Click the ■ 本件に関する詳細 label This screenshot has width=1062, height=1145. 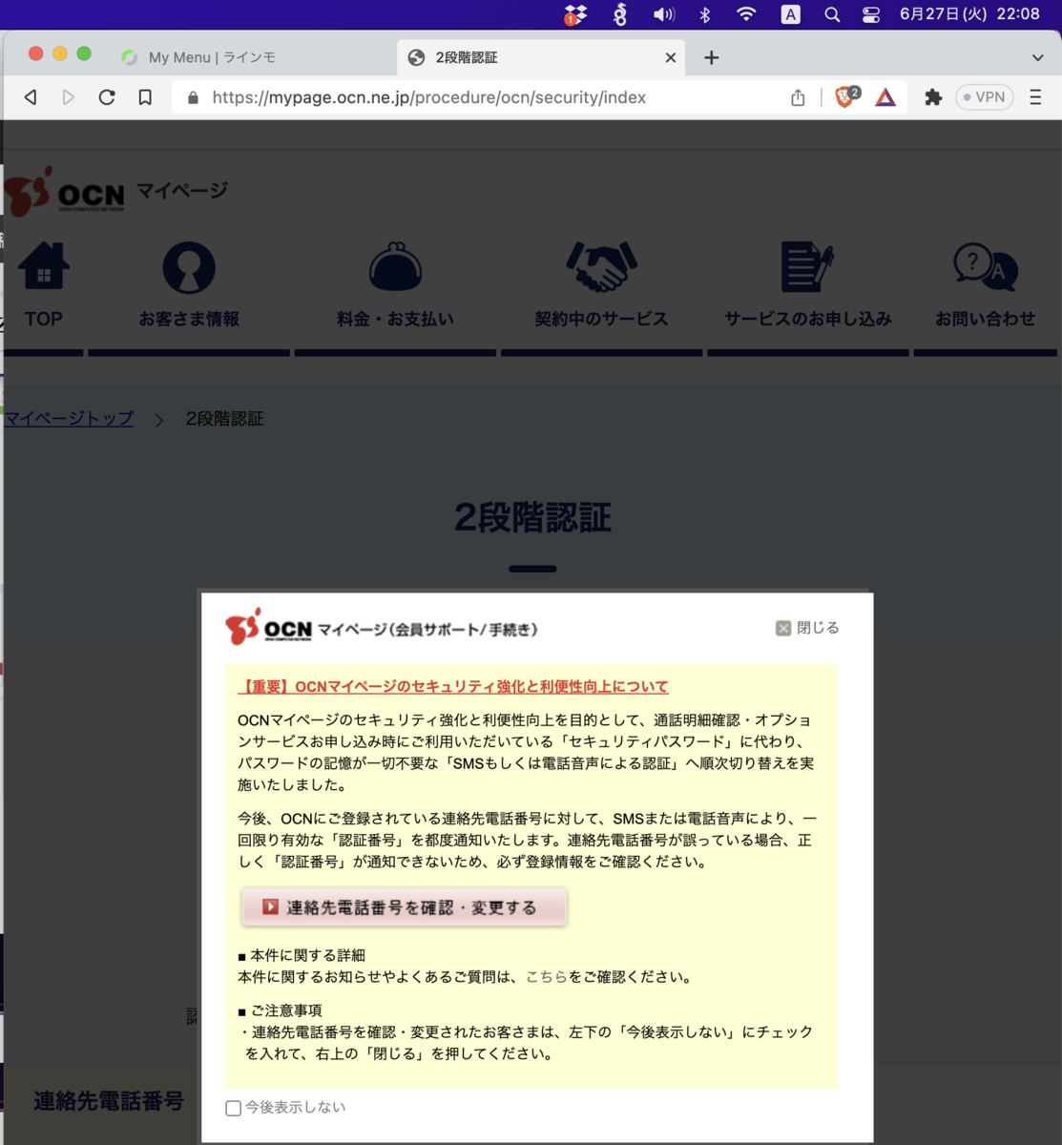coord(302,955)
